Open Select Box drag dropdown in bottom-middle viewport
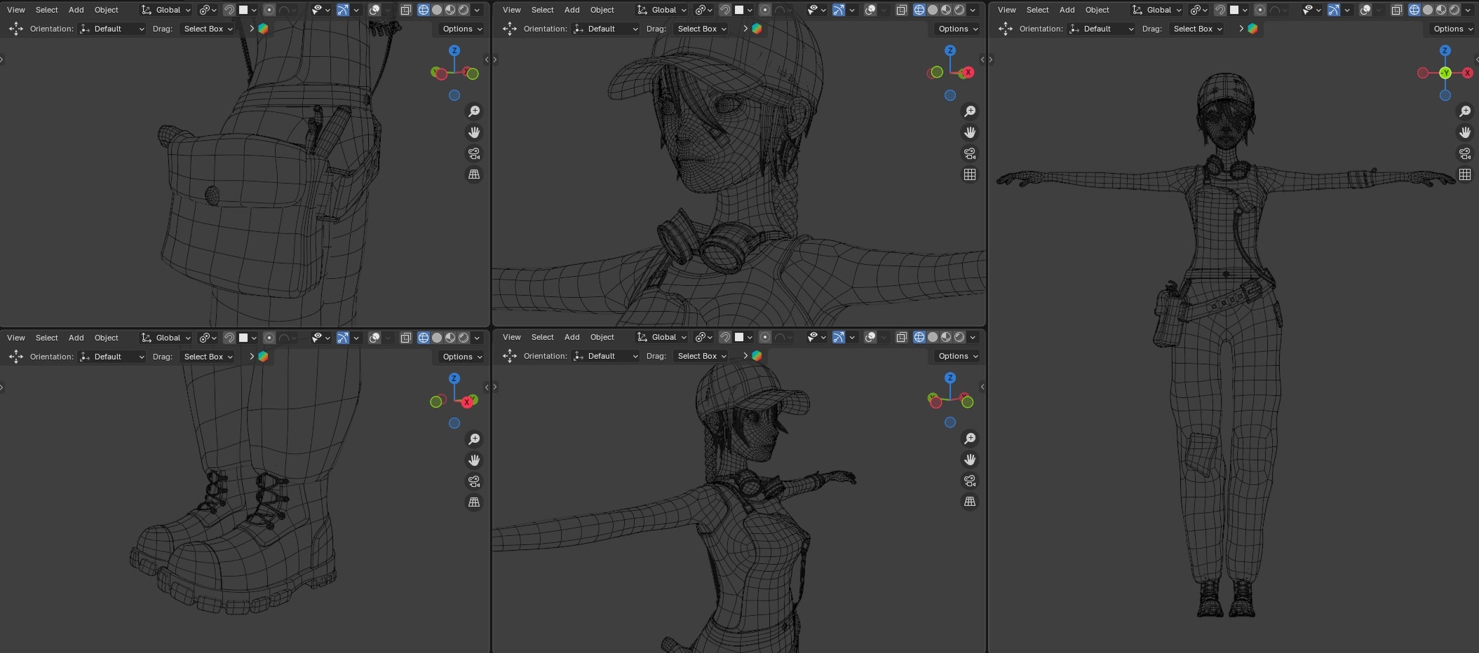 [x=701, y=356]
